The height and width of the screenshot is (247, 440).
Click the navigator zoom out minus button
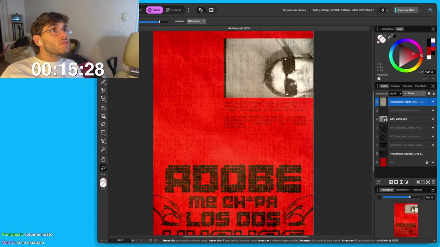(379, 198)
